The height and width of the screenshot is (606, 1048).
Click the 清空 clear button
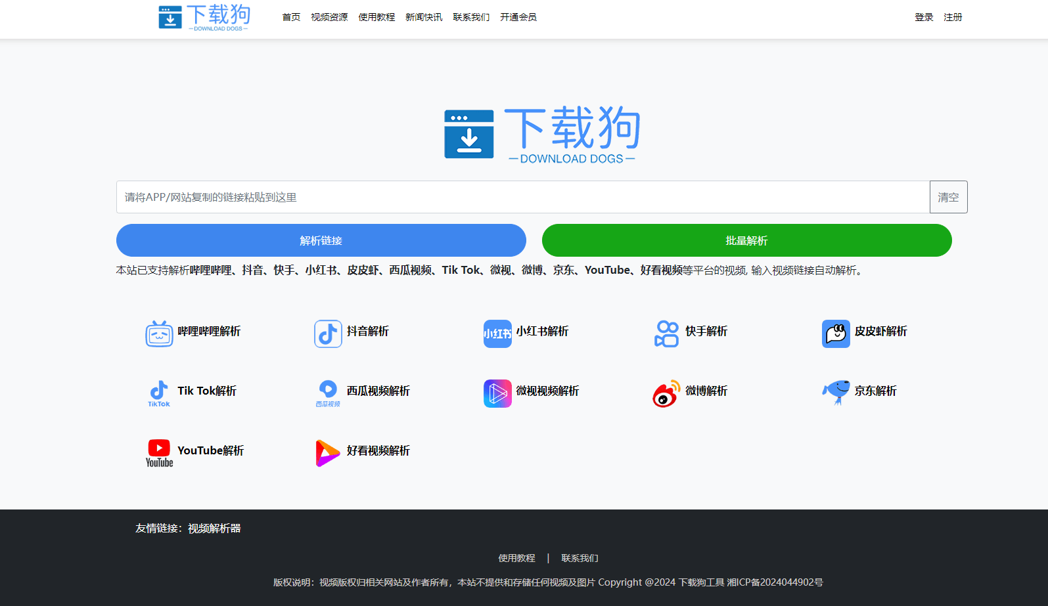pos(948,197)
